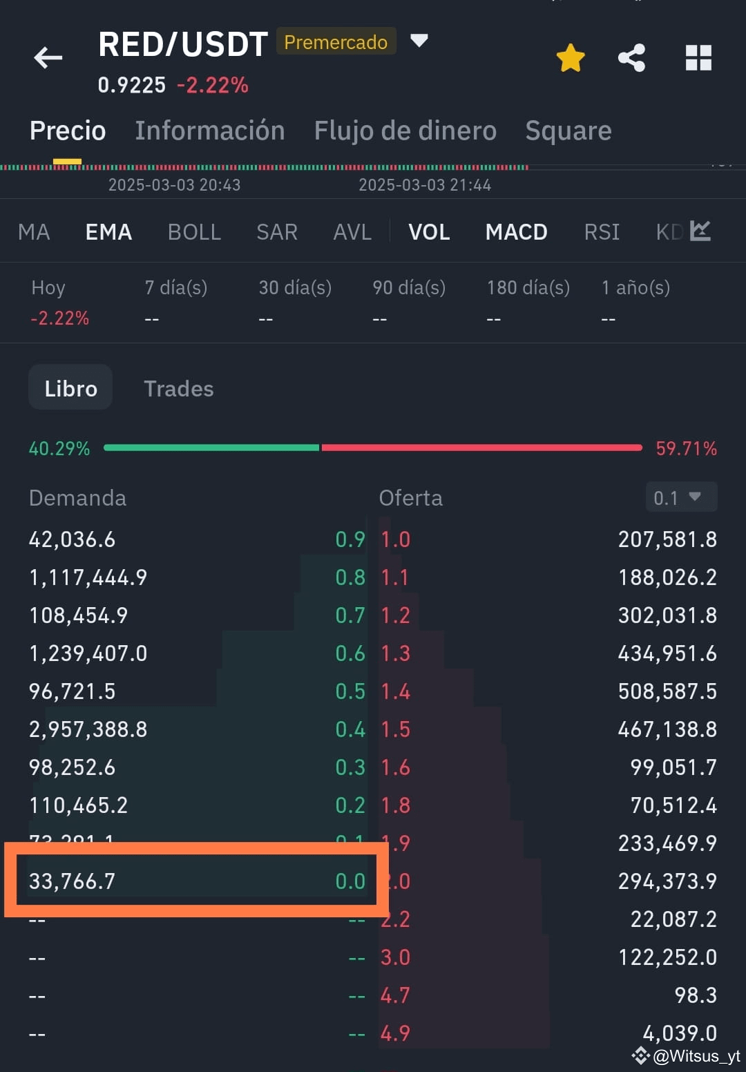
Task: Select the 4,039.0 ask row
Action: tap(549, 1033)
